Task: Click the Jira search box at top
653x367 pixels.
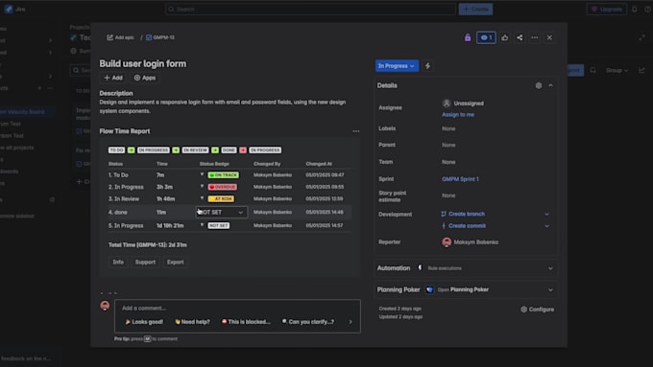Action: point(310,10)
